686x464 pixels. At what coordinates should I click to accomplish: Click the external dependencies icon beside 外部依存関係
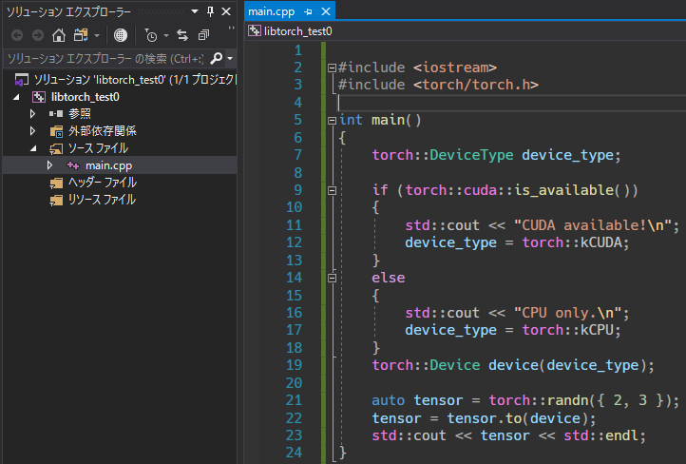(56, 131)
